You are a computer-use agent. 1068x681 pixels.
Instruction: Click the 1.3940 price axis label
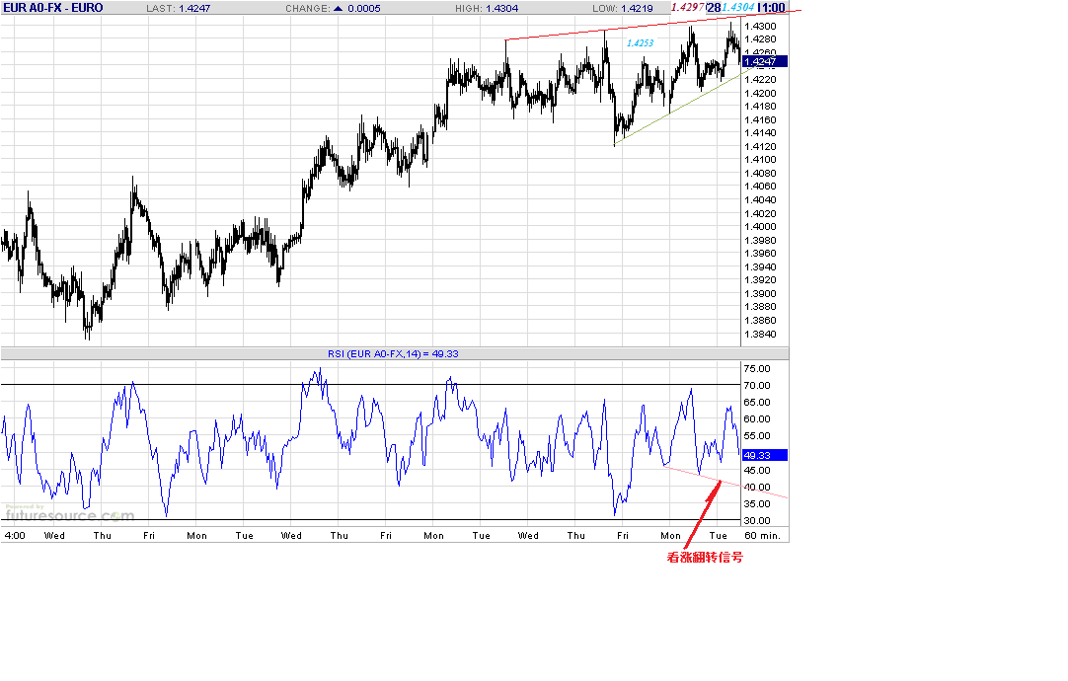760,266
